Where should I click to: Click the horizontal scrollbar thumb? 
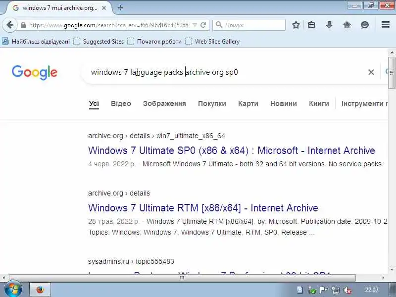tap(182, 278)
